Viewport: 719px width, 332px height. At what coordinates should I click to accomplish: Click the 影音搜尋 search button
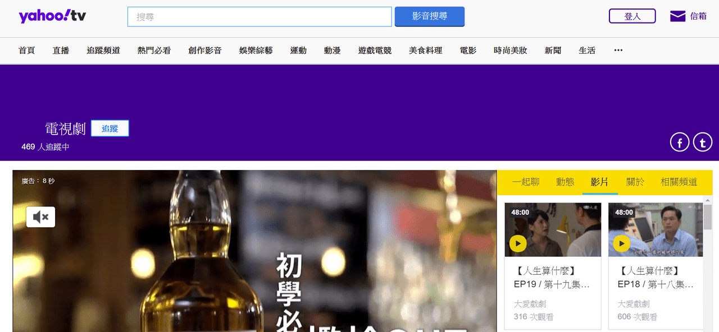point(430,17)
